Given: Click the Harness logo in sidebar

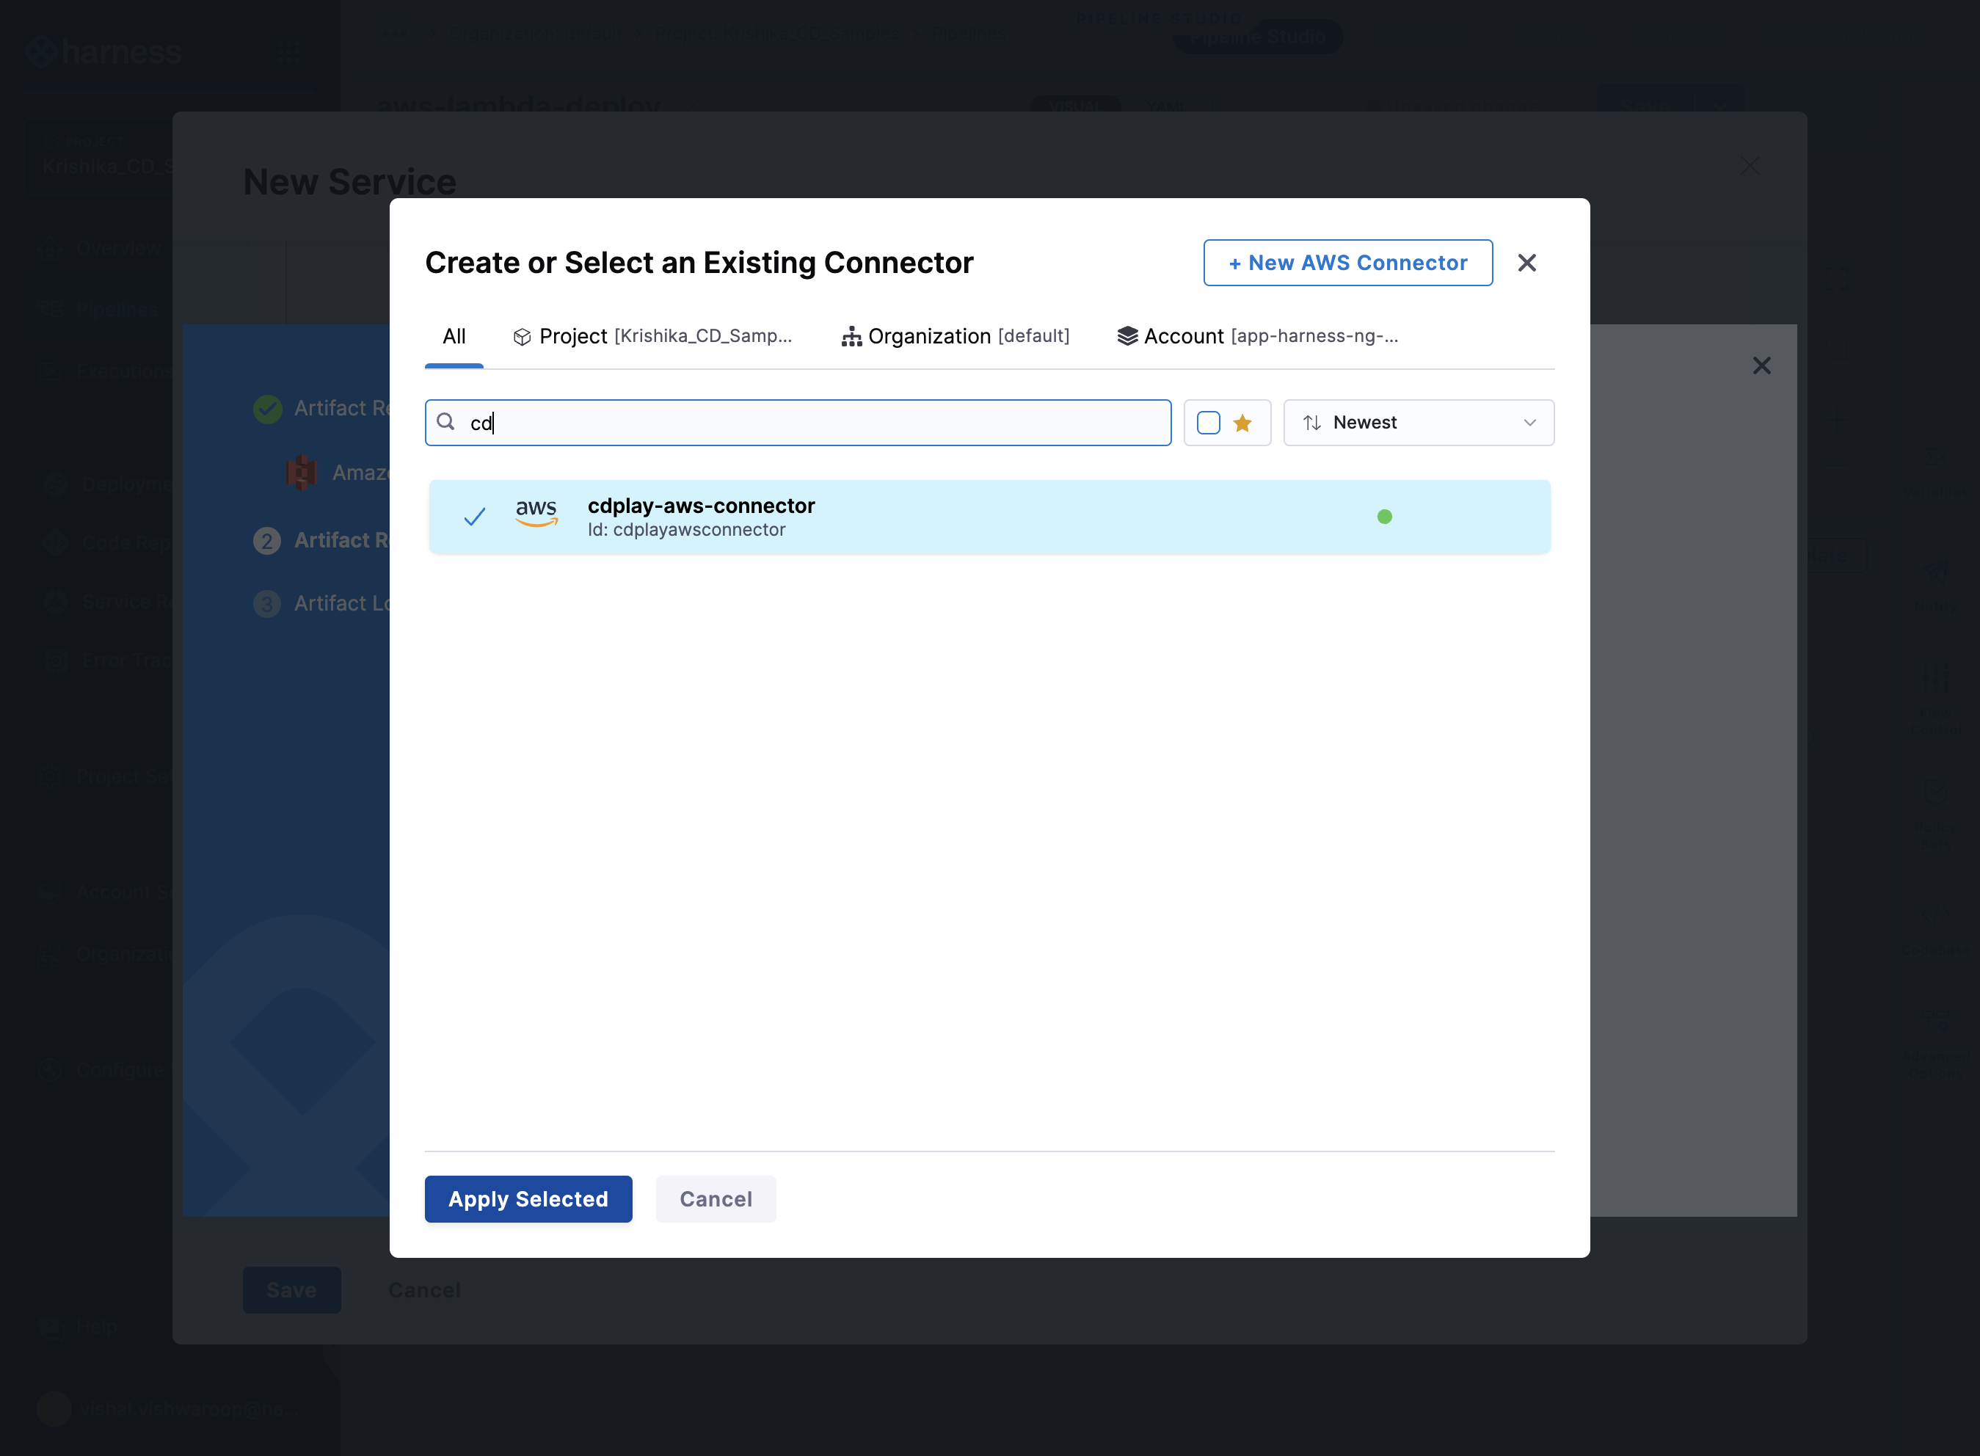Looking at the screenshot, I should click(x=103, y=52).
